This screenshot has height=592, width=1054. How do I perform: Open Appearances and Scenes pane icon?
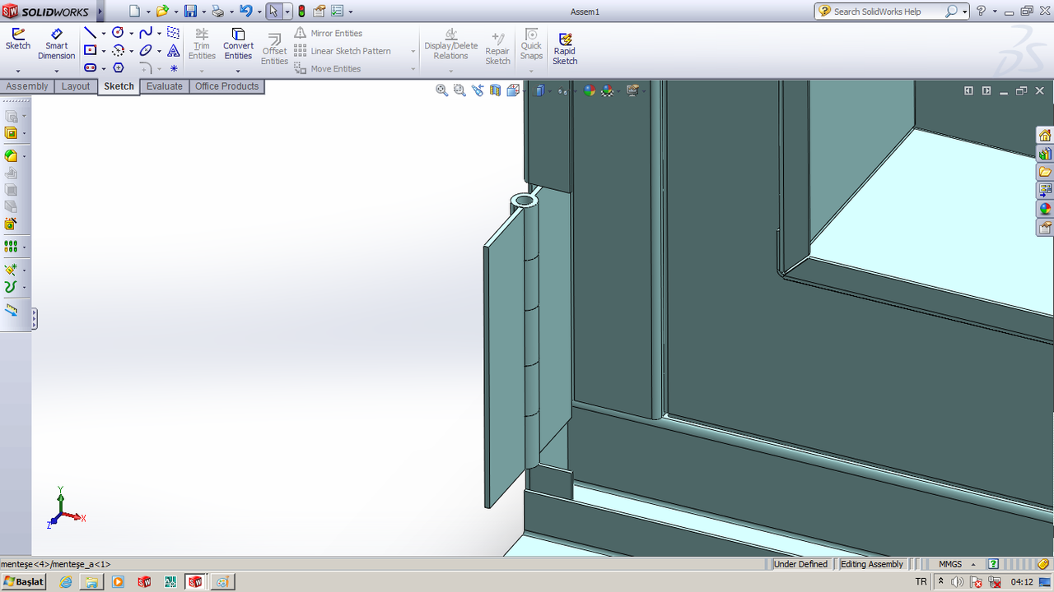click(x=1045, y=209)
